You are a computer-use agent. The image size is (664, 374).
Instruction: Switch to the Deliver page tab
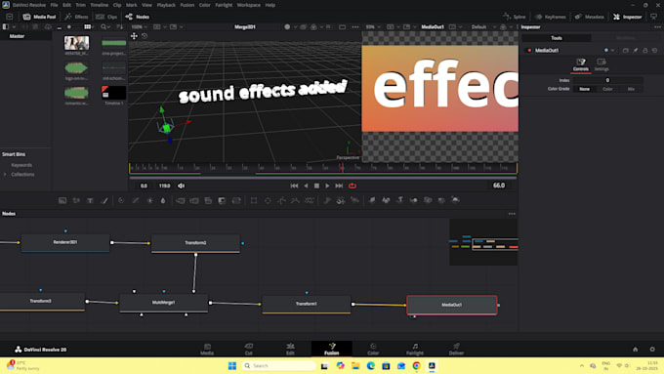click(x=456, y=349)
